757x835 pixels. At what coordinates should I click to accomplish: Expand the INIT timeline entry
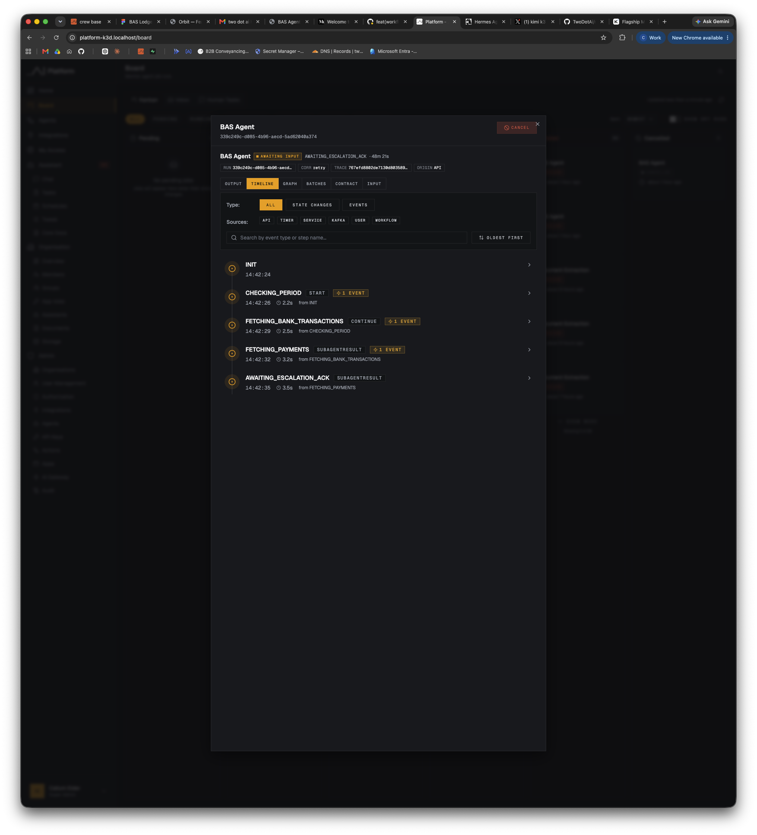[378, 269]
